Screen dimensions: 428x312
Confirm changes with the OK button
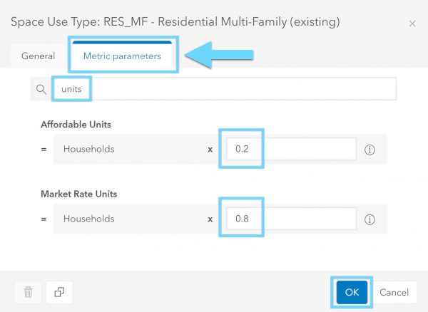click(x=352, y=292)
